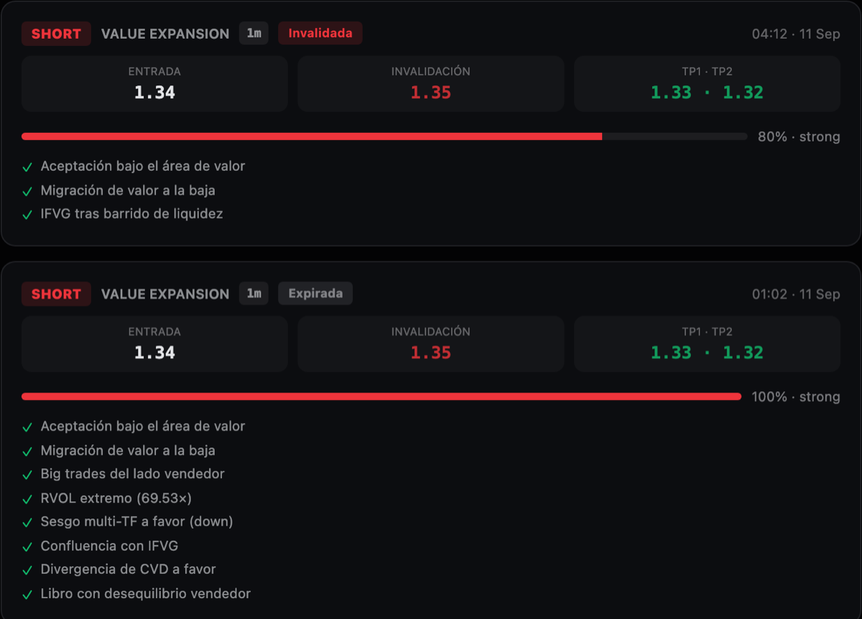Click VALUE EXPANSION title on the Expirada signal
862x619 pixels.
click(165, 294)
